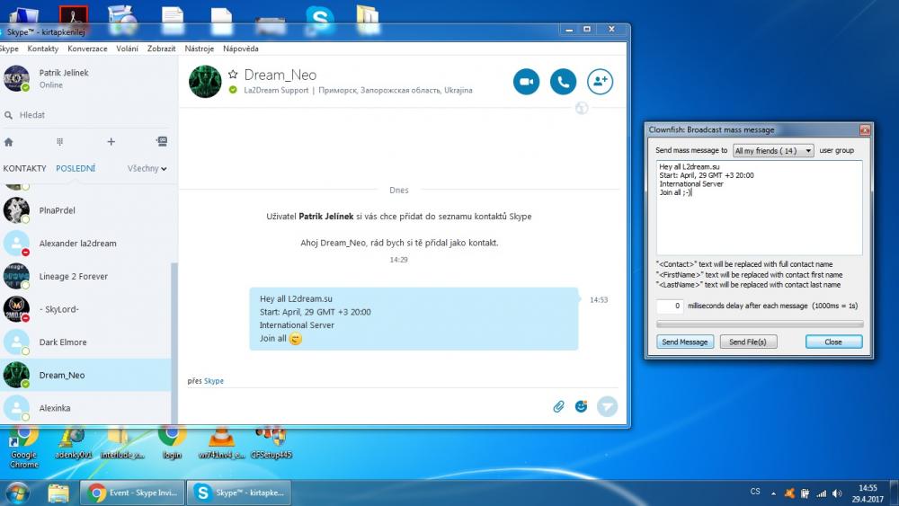
Task: Click the send message arrow icon
Action: [608, 406]
